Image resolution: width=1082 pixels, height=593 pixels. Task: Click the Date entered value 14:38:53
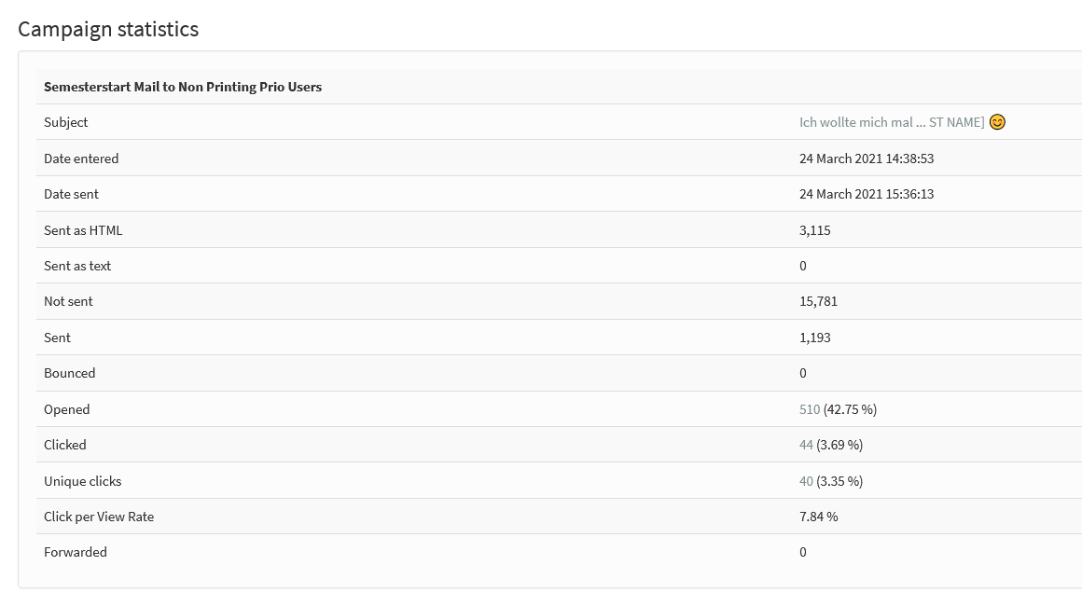(x=866, y=159)
